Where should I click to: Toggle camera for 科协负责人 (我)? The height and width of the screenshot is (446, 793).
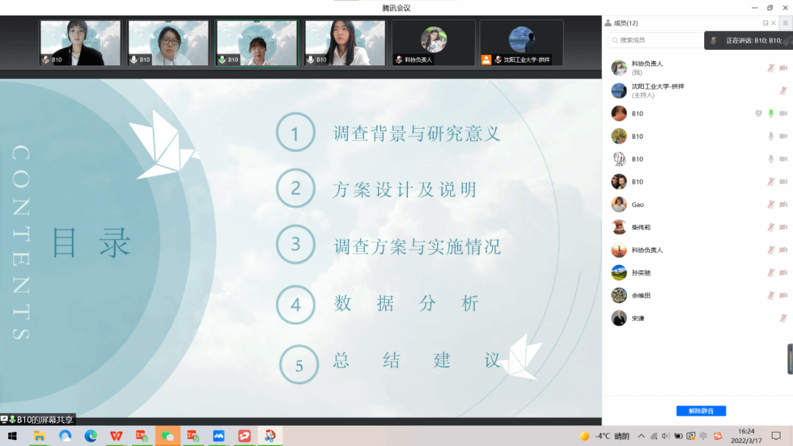click(783, 68)
